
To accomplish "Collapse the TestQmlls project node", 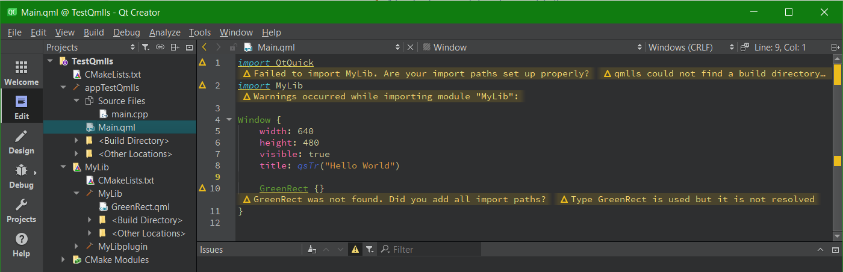I will pos(51,61).
